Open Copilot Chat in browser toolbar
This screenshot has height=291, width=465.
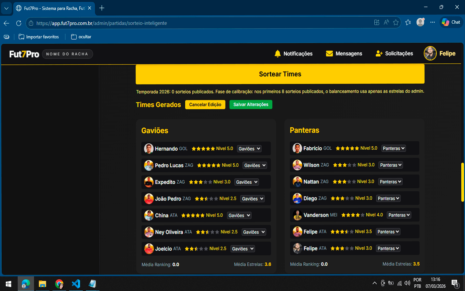pyautogui.click(x=451, y=22)
